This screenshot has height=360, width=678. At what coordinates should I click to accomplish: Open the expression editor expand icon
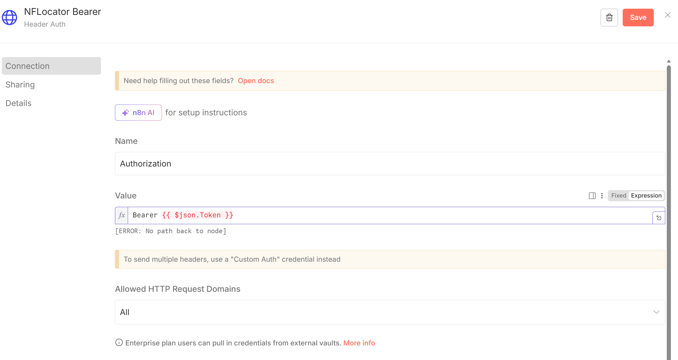click(659, 218)
